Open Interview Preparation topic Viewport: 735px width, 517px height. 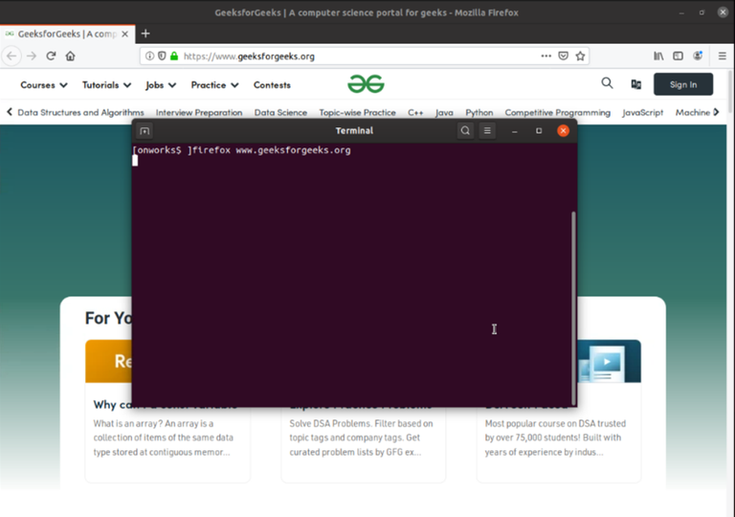tap(199, 113)
